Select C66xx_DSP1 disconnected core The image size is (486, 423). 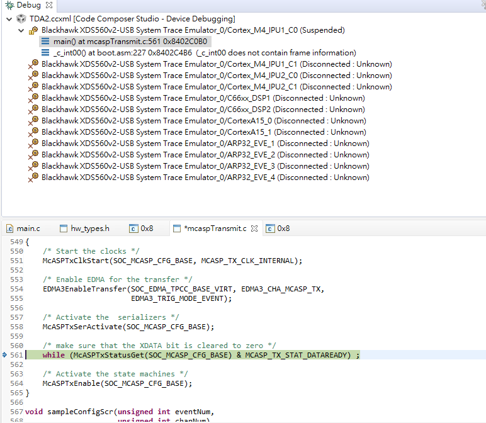click(203, 98)
